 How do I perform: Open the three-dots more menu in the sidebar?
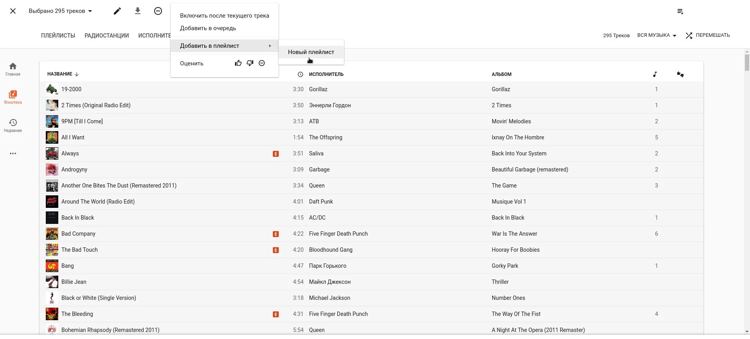13,153
